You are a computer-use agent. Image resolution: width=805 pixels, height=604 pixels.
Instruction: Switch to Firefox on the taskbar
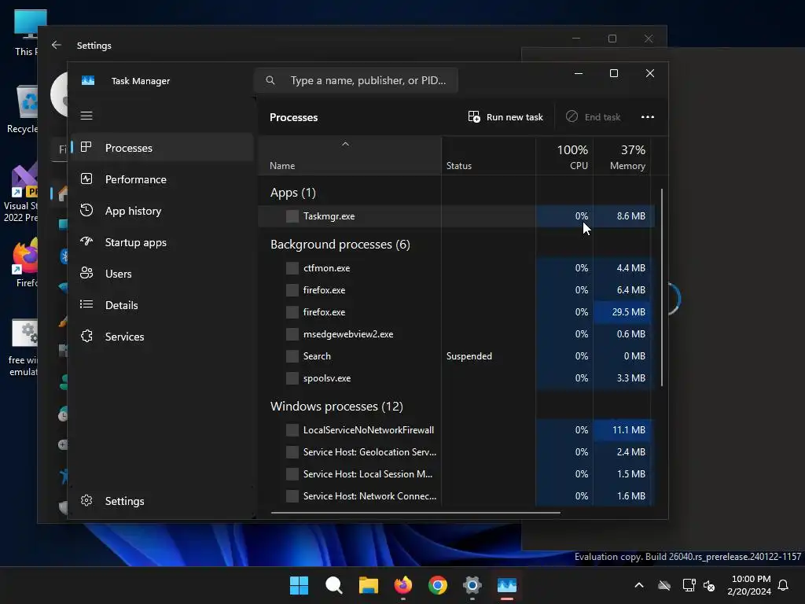point(403,585)
